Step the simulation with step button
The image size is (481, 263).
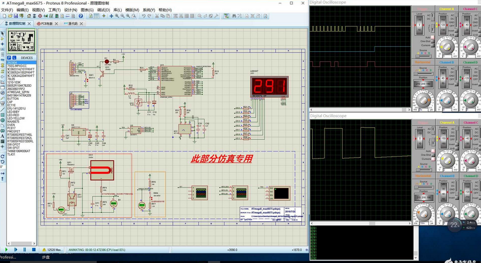16,250
